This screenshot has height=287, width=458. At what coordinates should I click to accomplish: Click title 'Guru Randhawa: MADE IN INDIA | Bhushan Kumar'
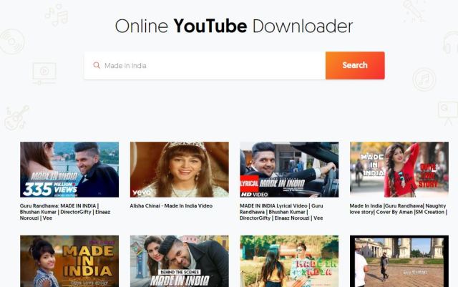(65, 212)
